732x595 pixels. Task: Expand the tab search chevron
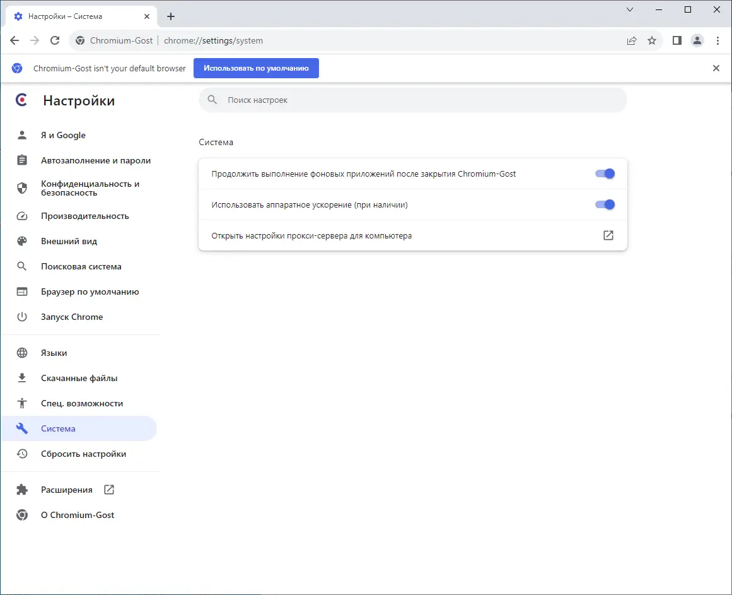tap(629, 9)
